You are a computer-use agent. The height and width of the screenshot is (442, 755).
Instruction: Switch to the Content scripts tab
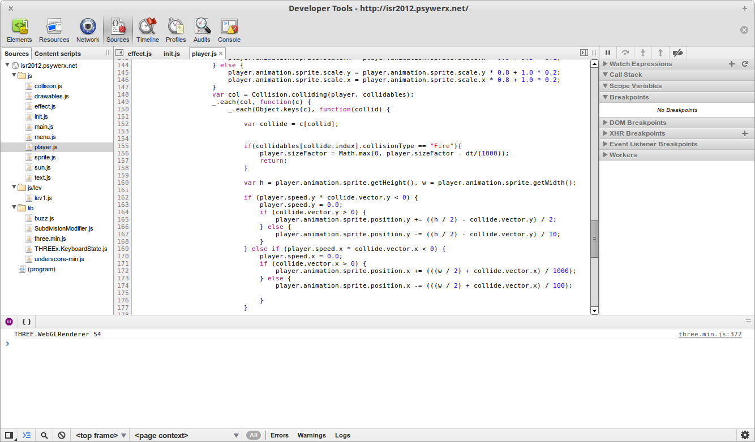[x=58, y=54]
